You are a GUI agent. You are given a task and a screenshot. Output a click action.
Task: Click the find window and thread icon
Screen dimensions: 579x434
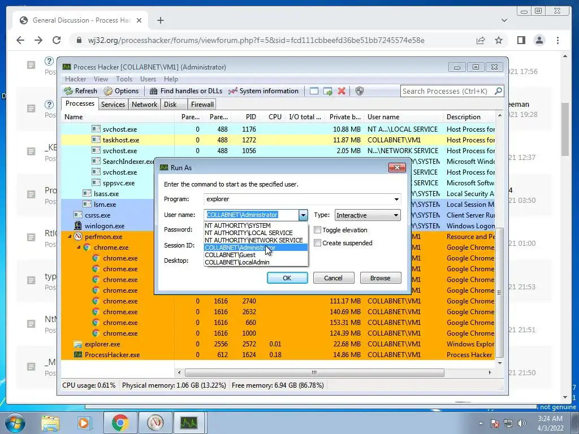pyautogui.click(x=327, y=91)
